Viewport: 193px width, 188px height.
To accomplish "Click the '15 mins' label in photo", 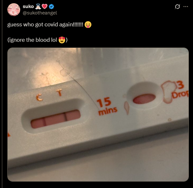I will pos(107,106).
